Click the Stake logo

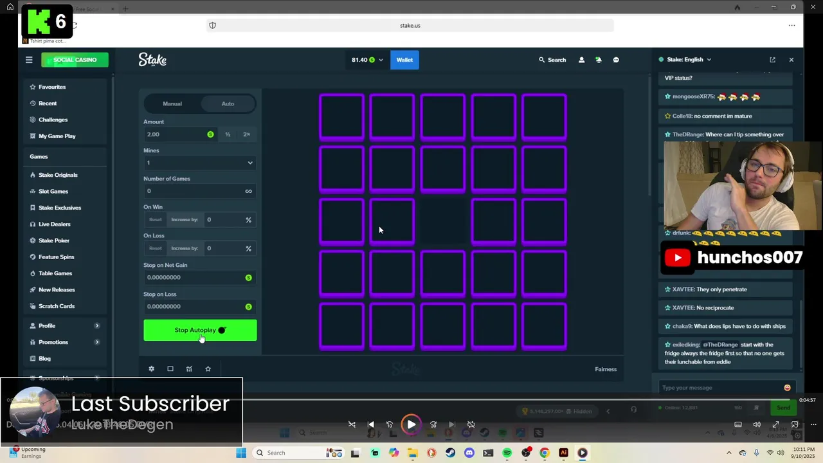tap(152, 60)
